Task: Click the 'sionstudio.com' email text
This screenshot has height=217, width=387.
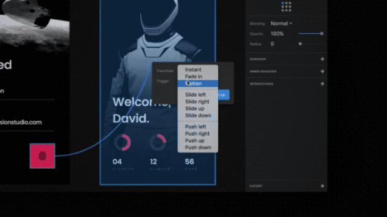Action: tap(21, 122)
